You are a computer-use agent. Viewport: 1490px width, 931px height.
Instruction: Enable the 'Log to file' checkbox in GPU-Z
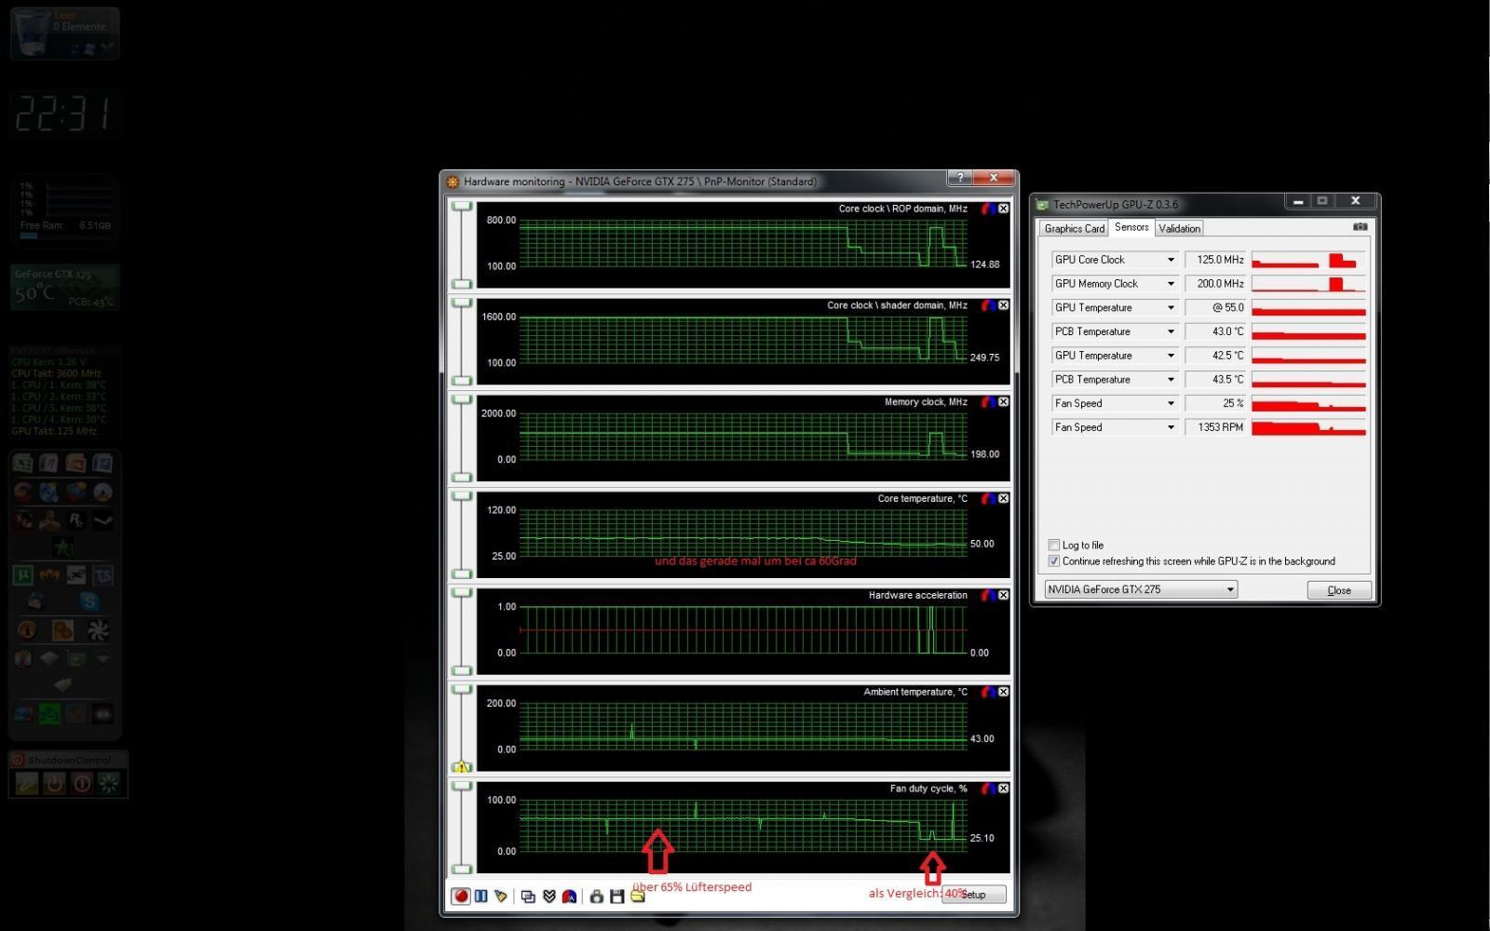[1054, 546]
